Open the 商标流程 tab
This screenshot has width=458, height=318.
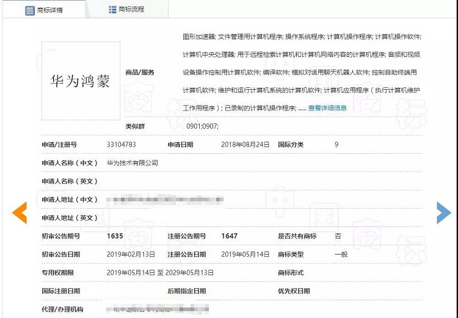point(131,10)
